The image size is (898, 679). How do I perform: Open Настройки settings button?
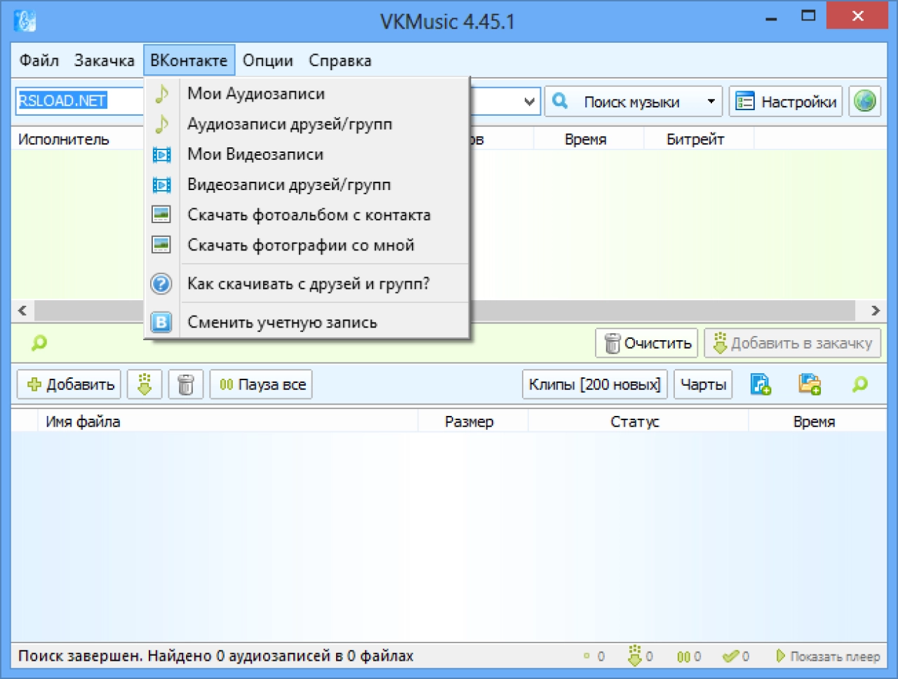(x=786, y=102)
